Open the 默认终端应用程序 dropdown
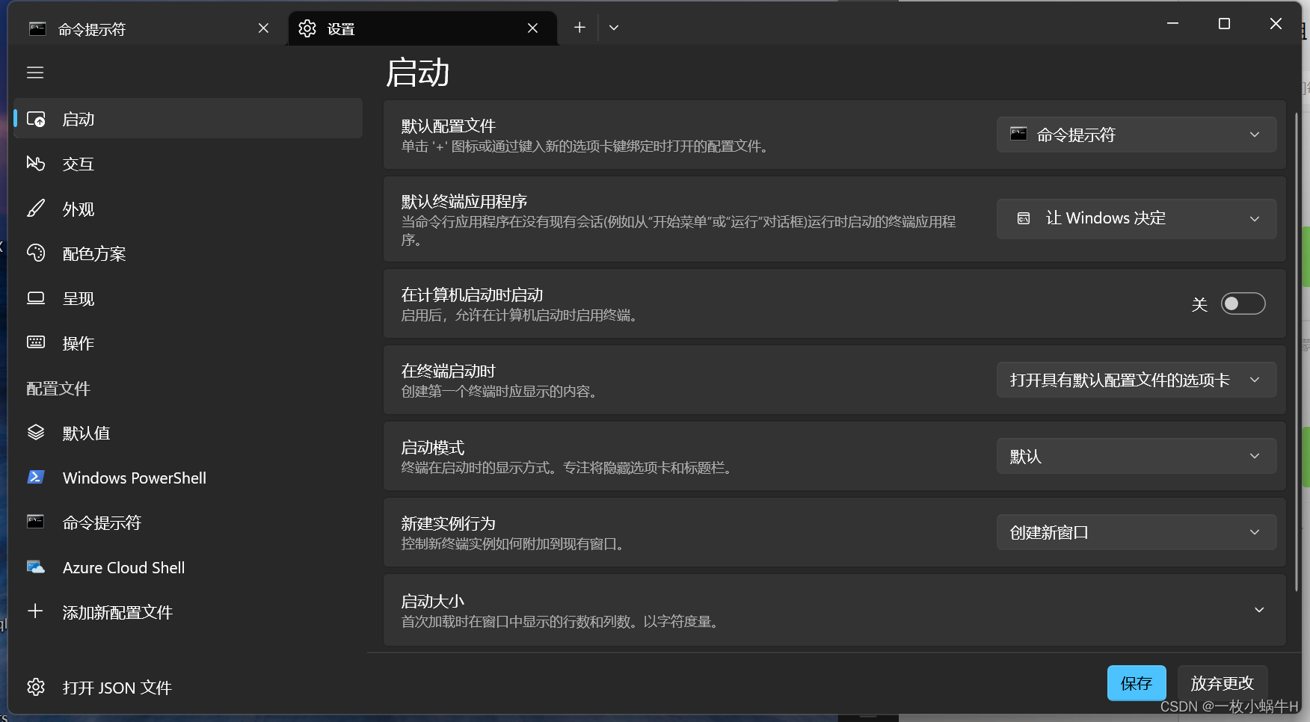 (1137, 218)
